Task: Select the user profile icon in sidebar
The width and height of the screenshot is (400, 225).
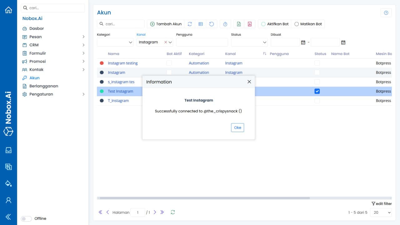Action: point(8,200)
